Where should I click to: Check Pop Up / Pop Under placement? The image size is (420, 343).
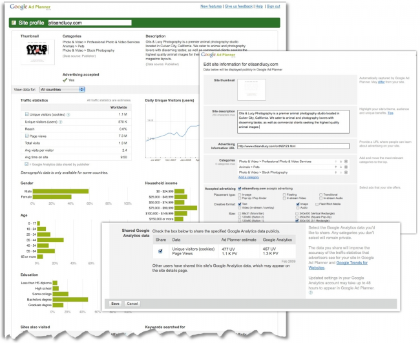tap(240, 198)
